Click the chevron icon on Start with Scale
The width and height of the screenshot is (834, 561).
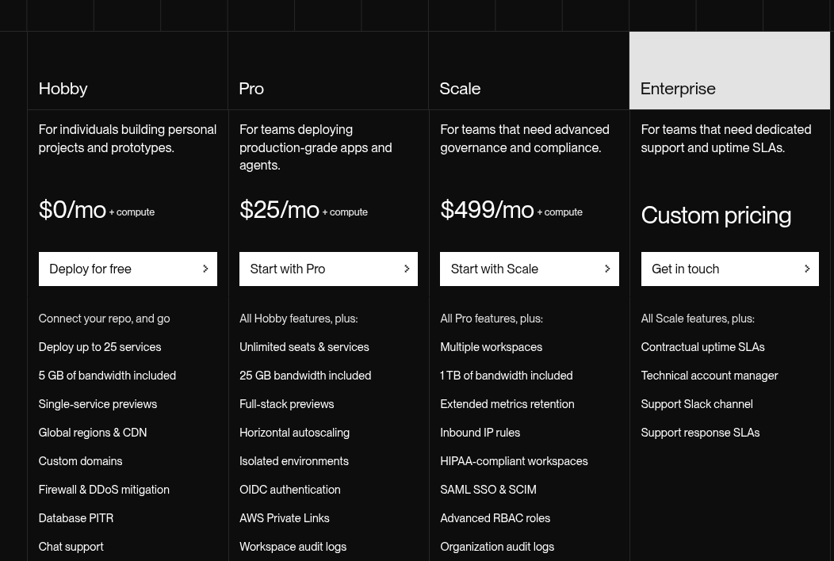point(607,269)
